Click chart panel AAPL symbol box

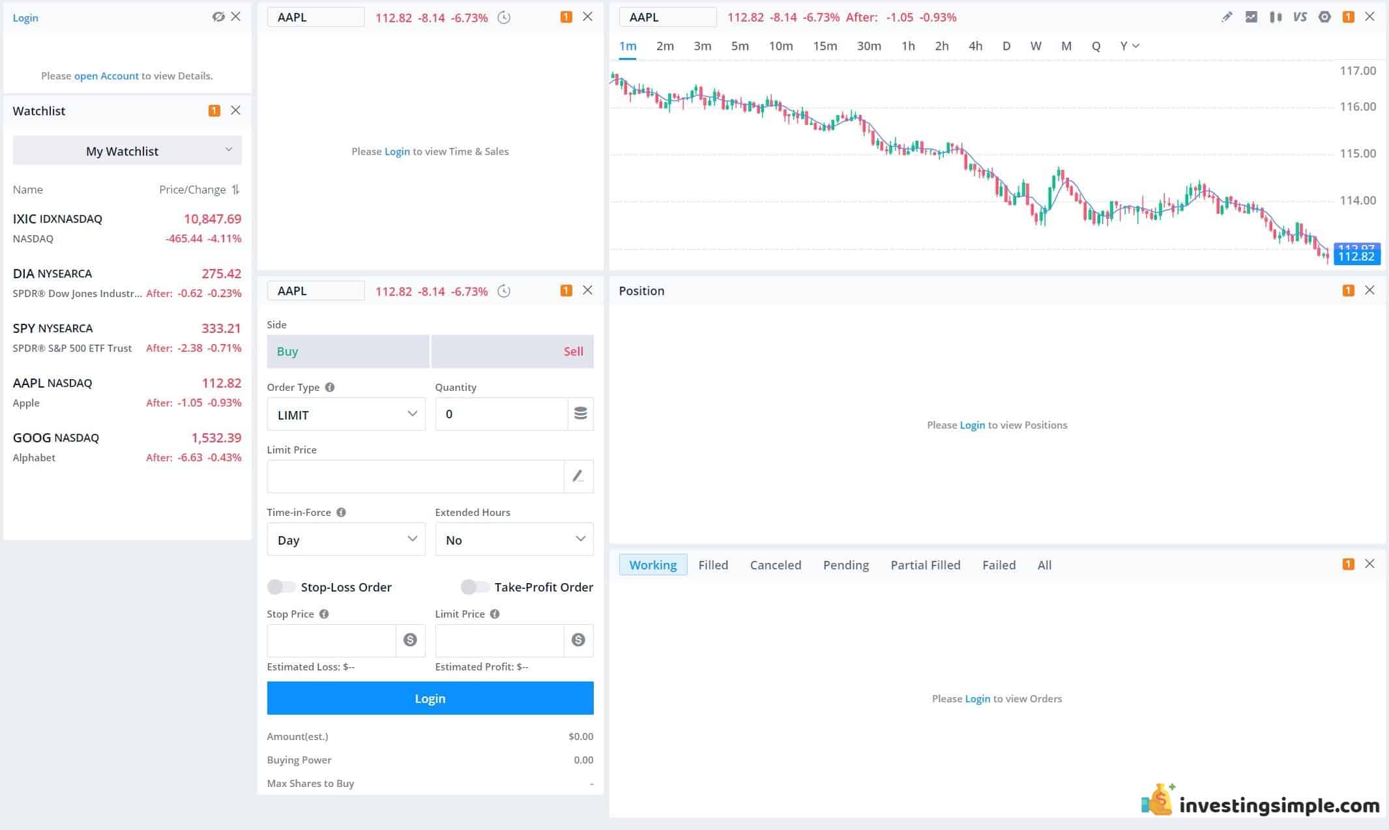coord(667,18)
